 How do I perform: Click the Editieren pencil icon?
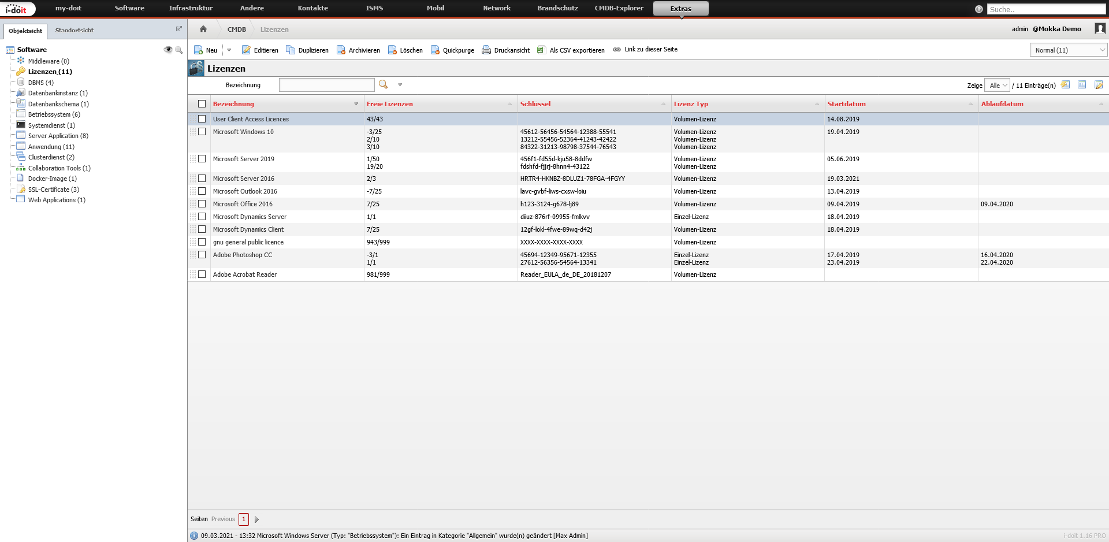point(247,50)
